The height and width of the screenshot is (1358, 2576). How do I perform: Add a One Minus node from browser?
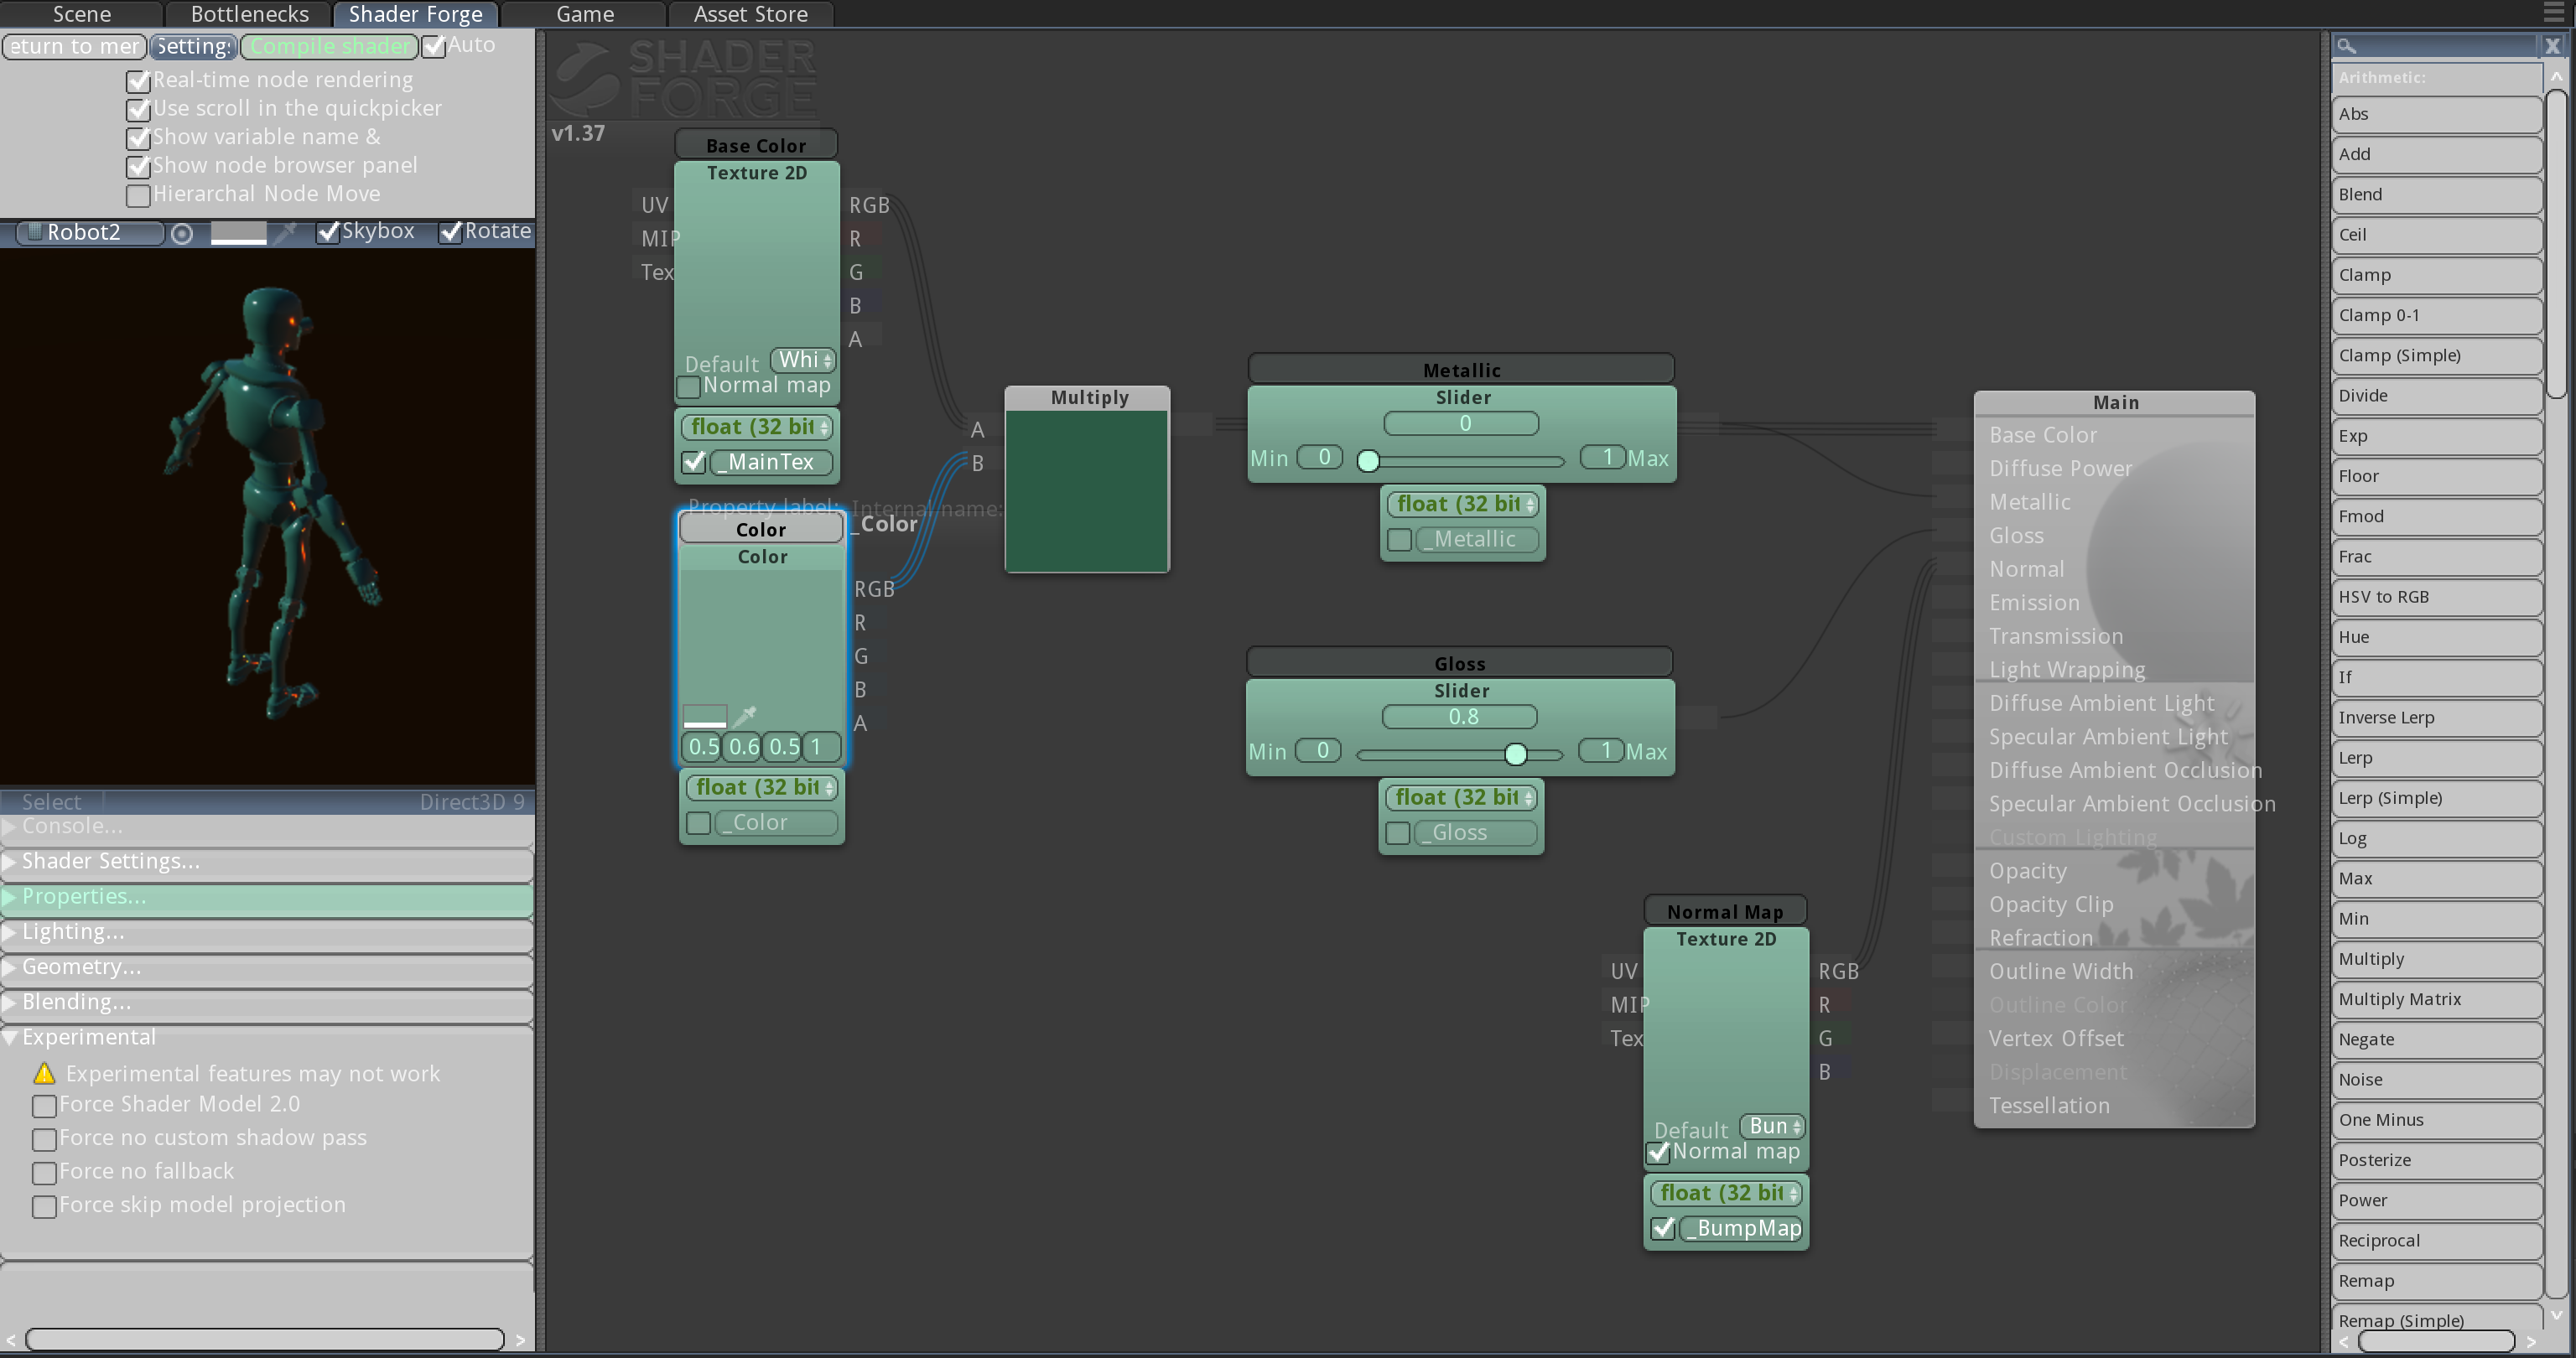tap(2436, 1120)
